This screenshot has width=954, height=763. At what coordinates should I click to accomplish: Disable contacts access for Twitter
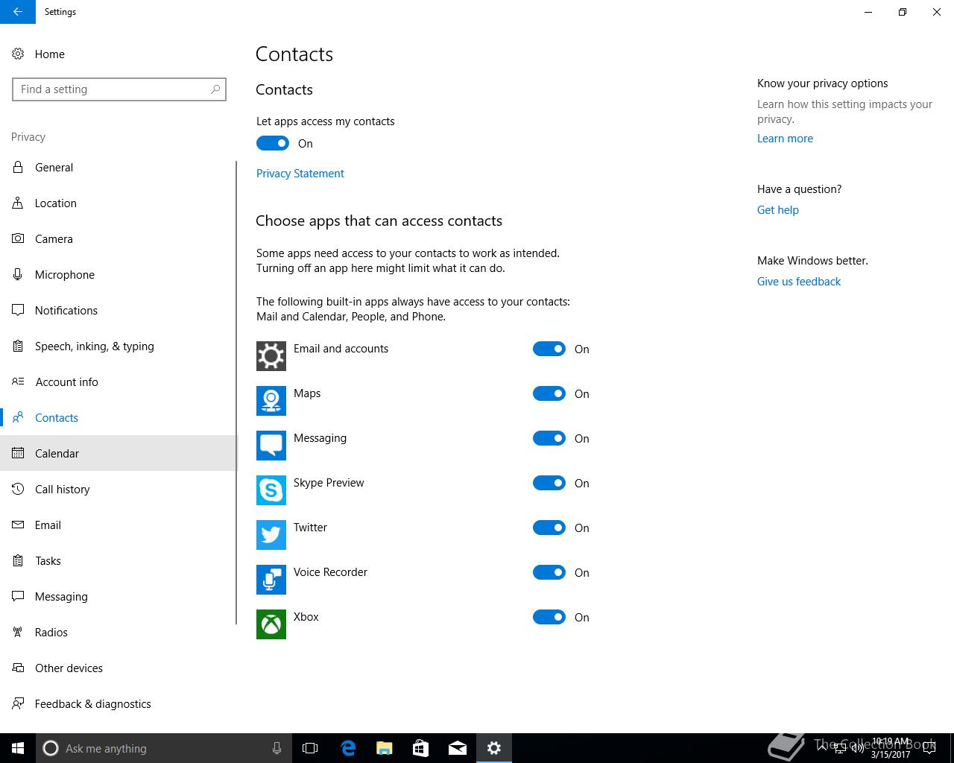[x=549, y=528]
